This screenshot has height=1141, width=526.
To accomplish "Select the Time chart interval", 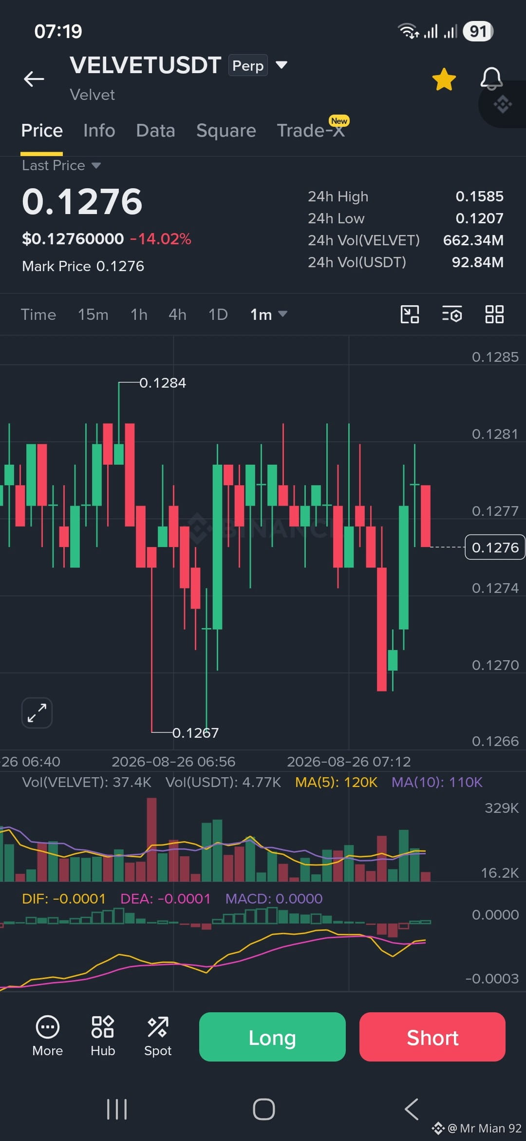I will coord(38,315).
